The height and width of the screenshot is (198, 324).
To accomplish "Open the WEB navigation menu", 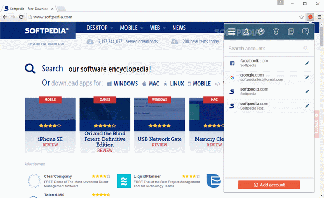I will 155,28.
